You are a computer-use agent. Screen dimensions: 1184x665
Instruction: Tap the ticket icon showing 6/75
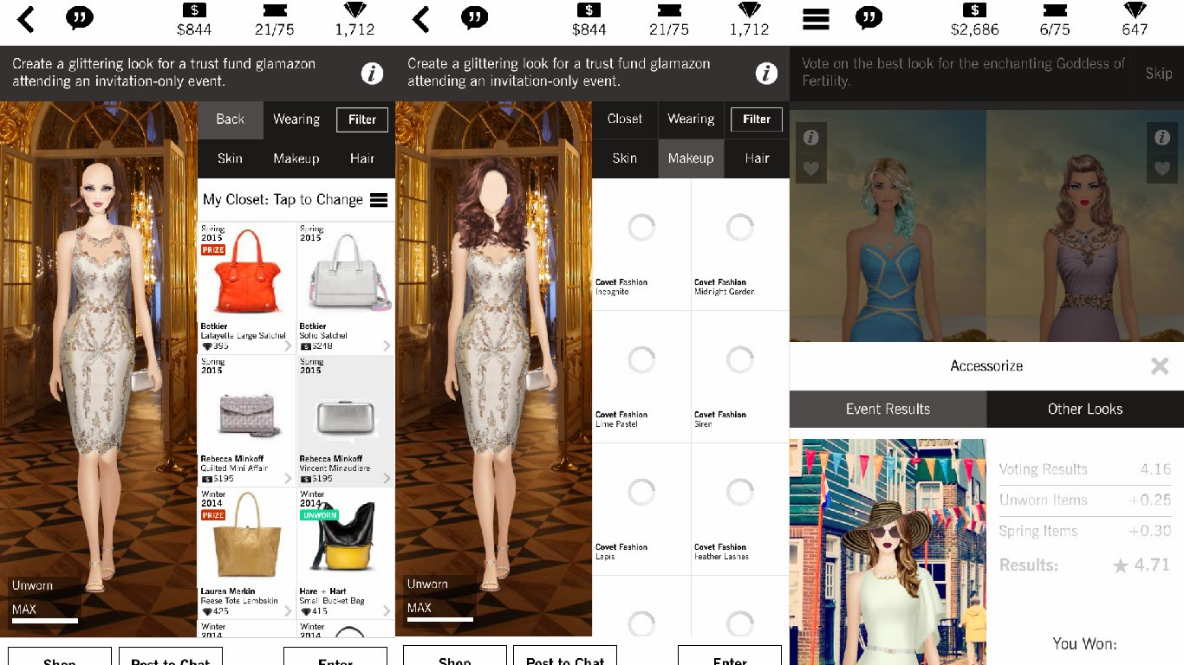(1055, 10)
